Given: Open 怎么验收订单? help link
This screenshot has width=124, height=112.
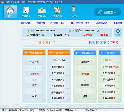Looking at the screenshot, I should [x=57, y=23].
